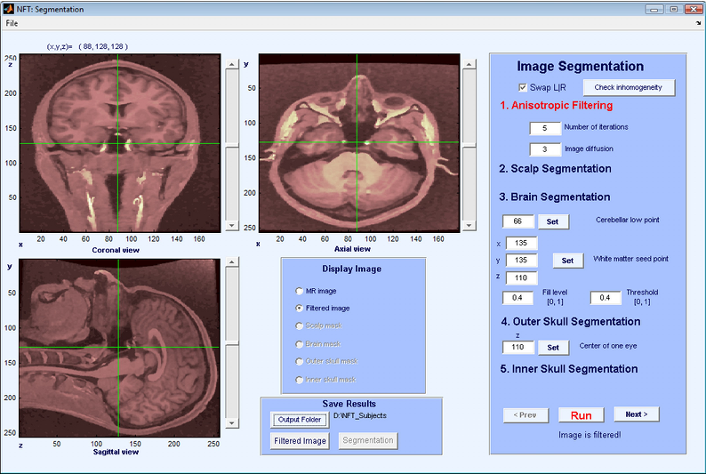Set the White matter seed point
The image size is (706, 474).
567,261
